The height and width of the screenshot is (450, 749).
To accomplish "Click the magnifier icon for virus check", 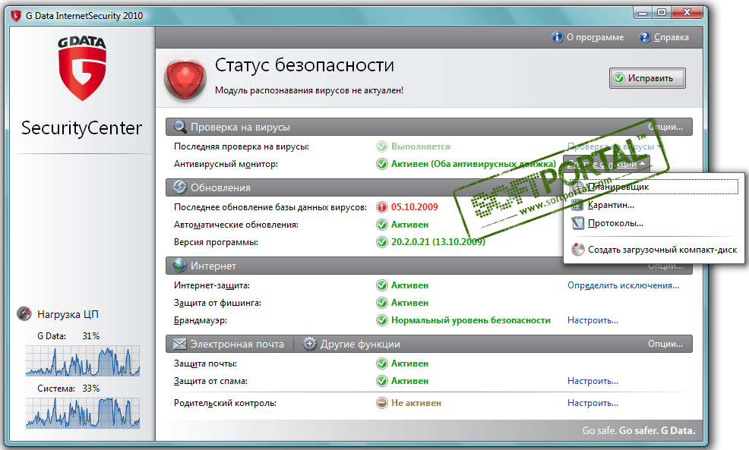I will click(x=180, y=127).
